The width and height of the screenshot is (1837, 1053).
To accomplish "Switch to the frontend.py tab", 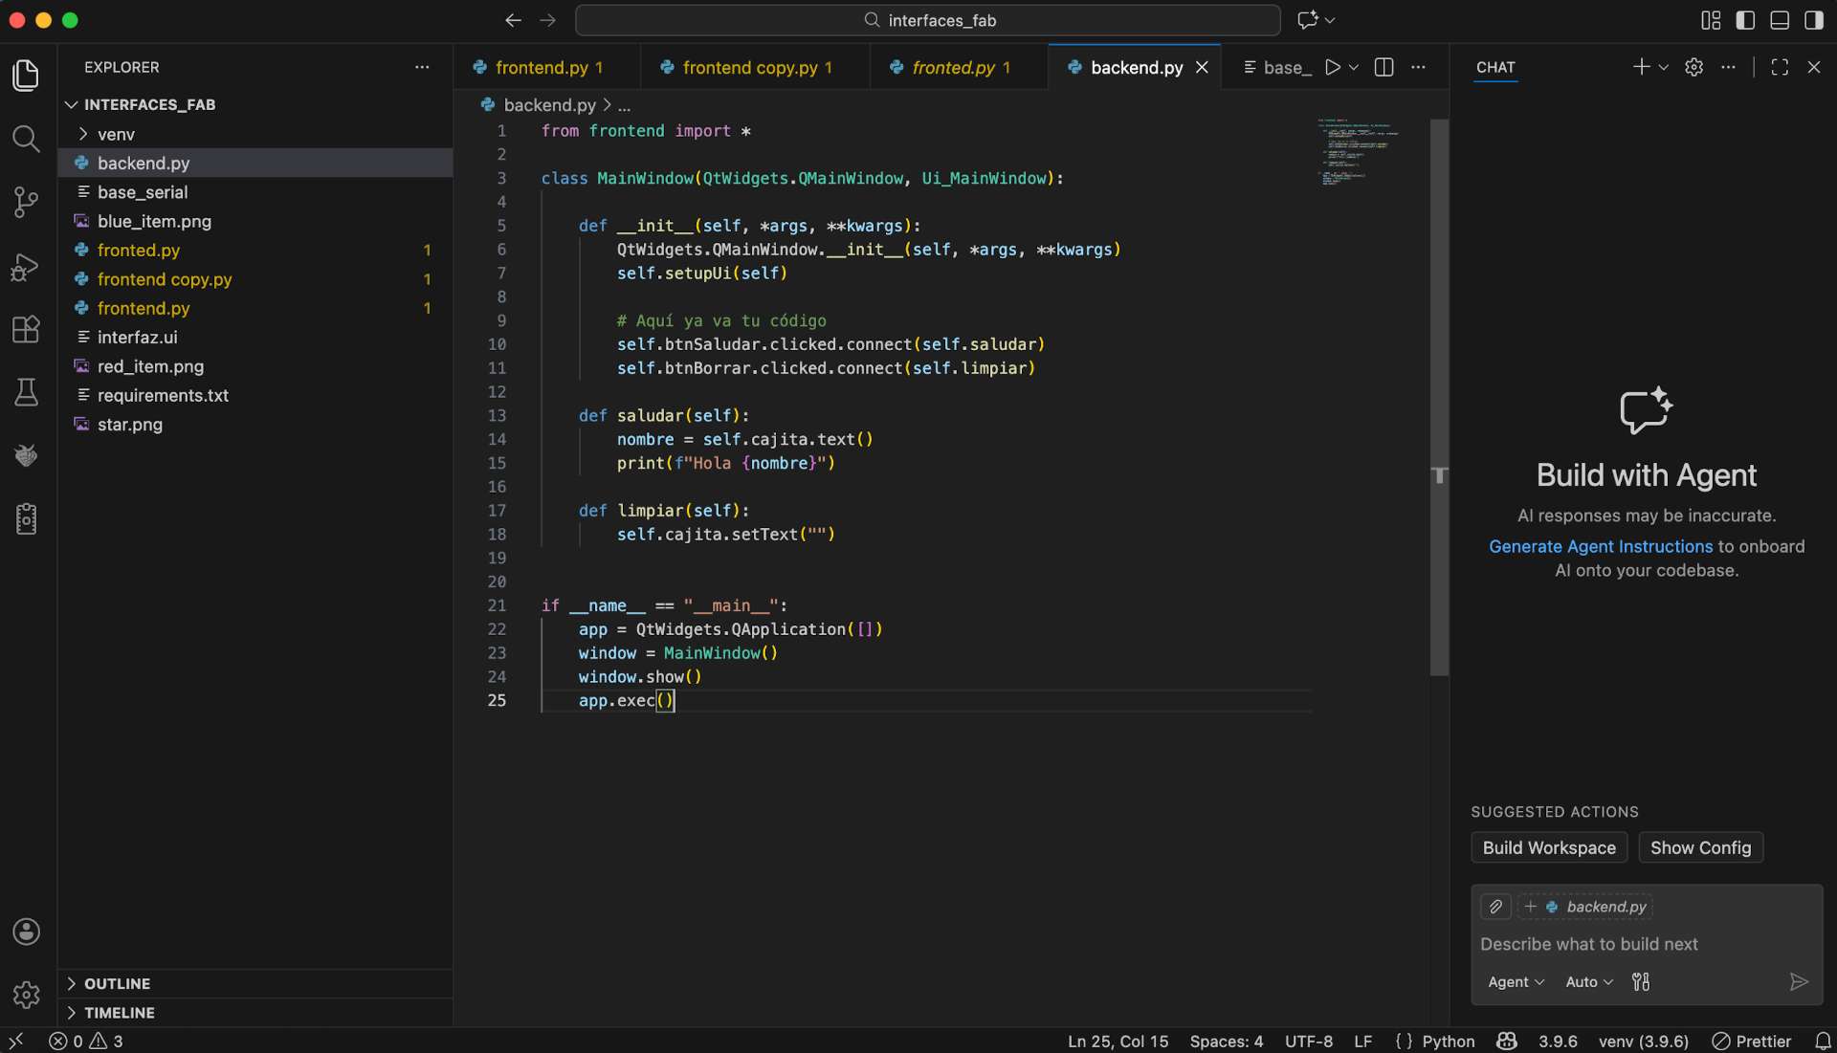I will (546, 67).
